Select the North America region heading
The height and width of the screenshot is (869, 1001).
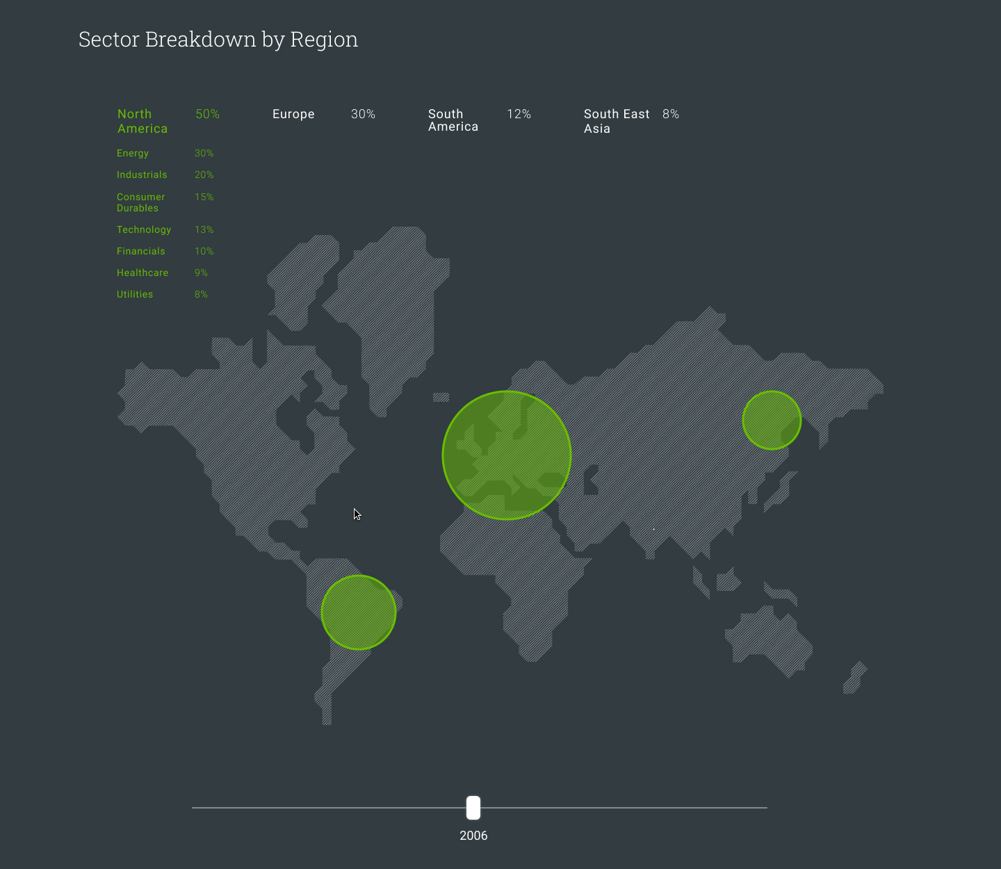pyautogui.click(x=143, y=121)
